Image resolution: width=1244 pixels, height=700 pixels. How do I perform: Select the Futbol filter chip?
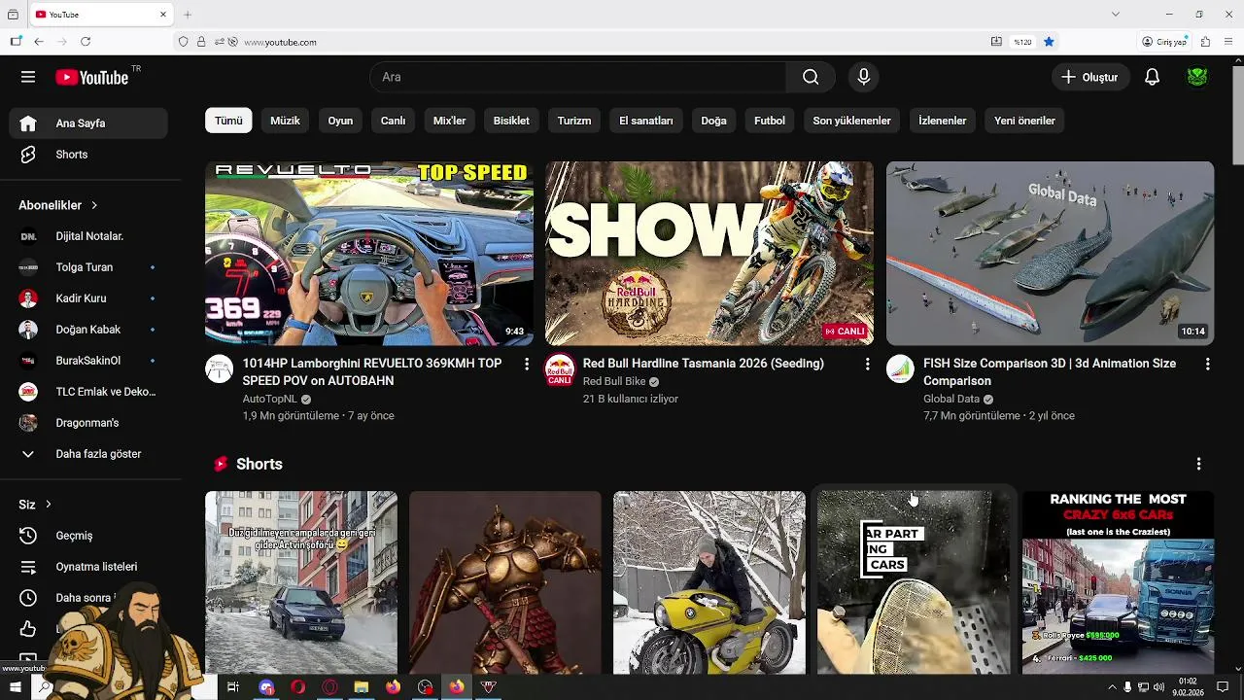(x=770, y=121)
